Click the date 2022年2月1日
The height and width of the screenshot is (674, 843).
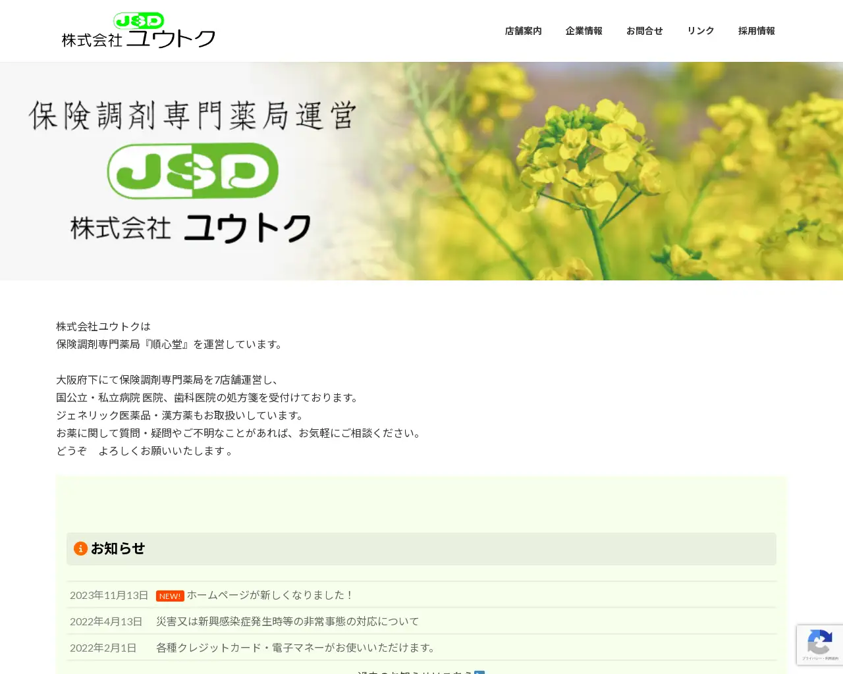103,648
